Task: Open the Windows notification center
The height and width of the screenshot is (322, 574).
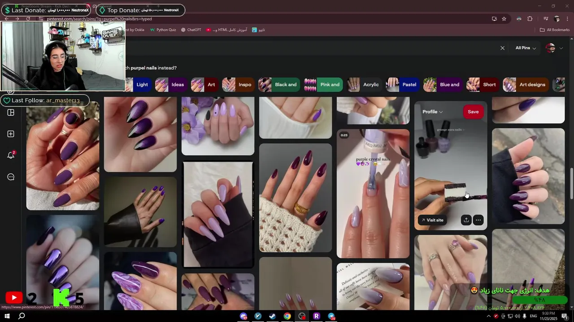Action: point(565,316)
